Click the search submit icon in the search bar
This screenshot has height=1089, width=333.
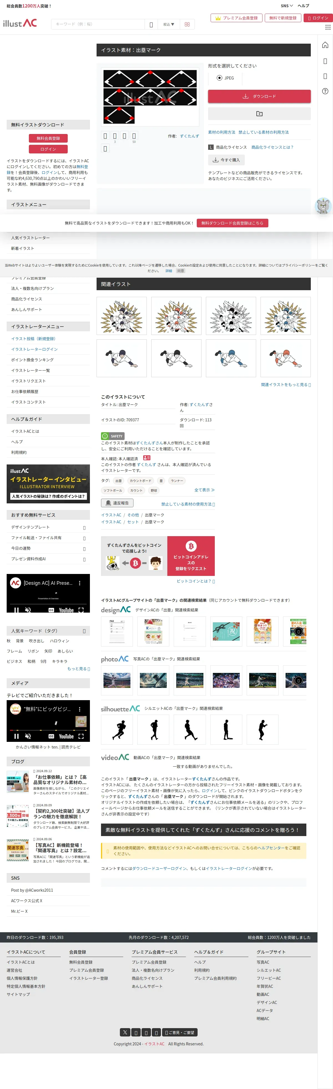(x=151, y=24)
